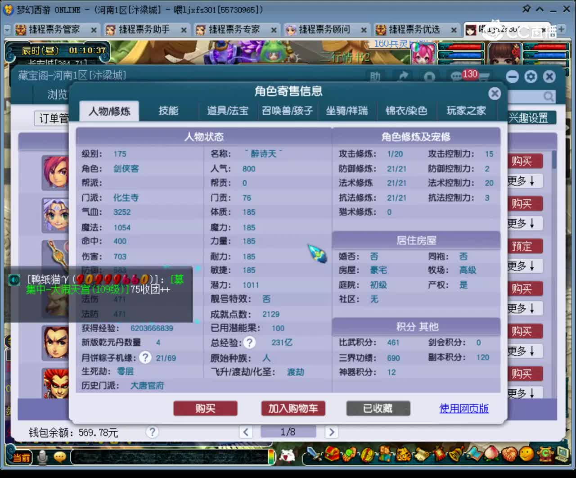This screenshot has width=576, height=478.
Task: Click pet's blue mana bar at top
Action: (x=462, y=55)
